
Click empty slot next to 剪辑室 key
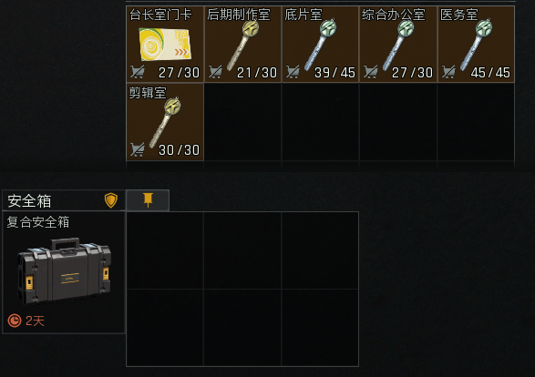tap(242, 122)
